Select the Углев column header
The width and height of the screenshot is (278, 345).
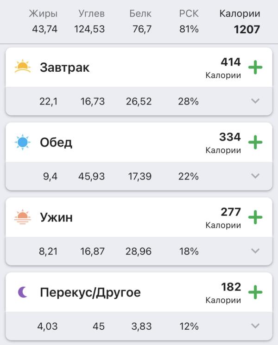pos(89,14)
